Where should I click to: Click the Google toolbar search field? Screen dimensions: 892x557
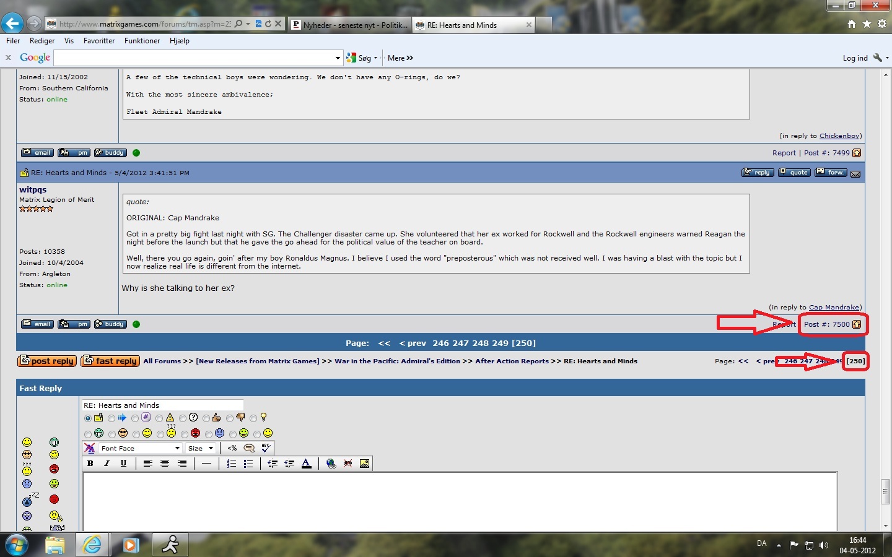click(193, 58)
